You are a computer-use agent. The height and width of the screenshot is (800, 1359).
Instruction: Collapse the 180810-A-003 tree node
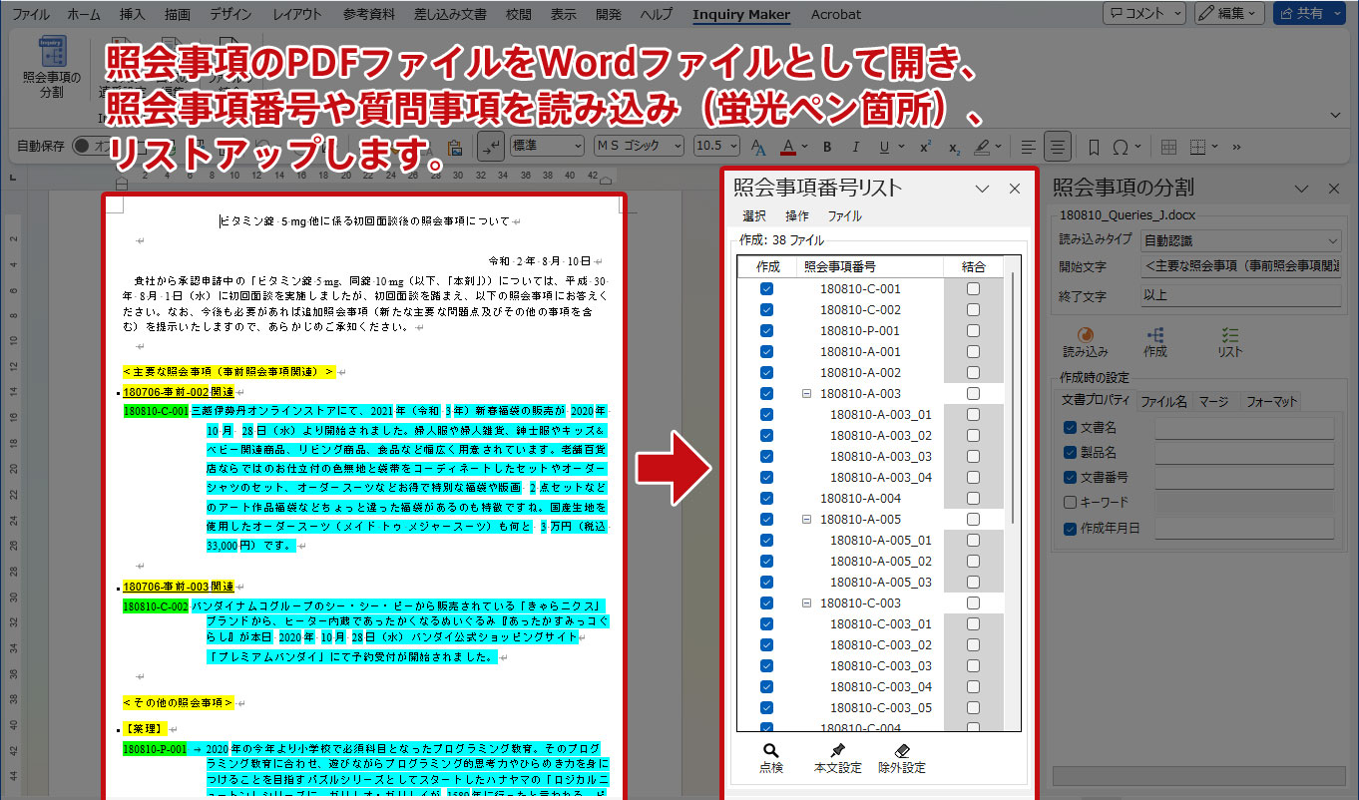[806, 393]
